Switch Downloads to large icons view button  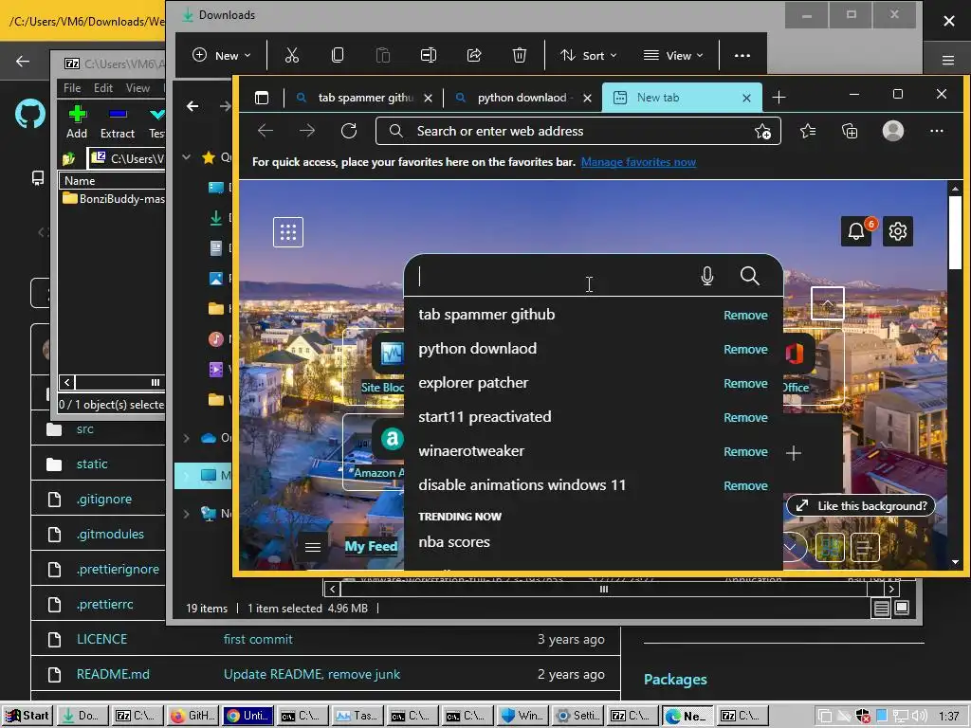(902, 608)
